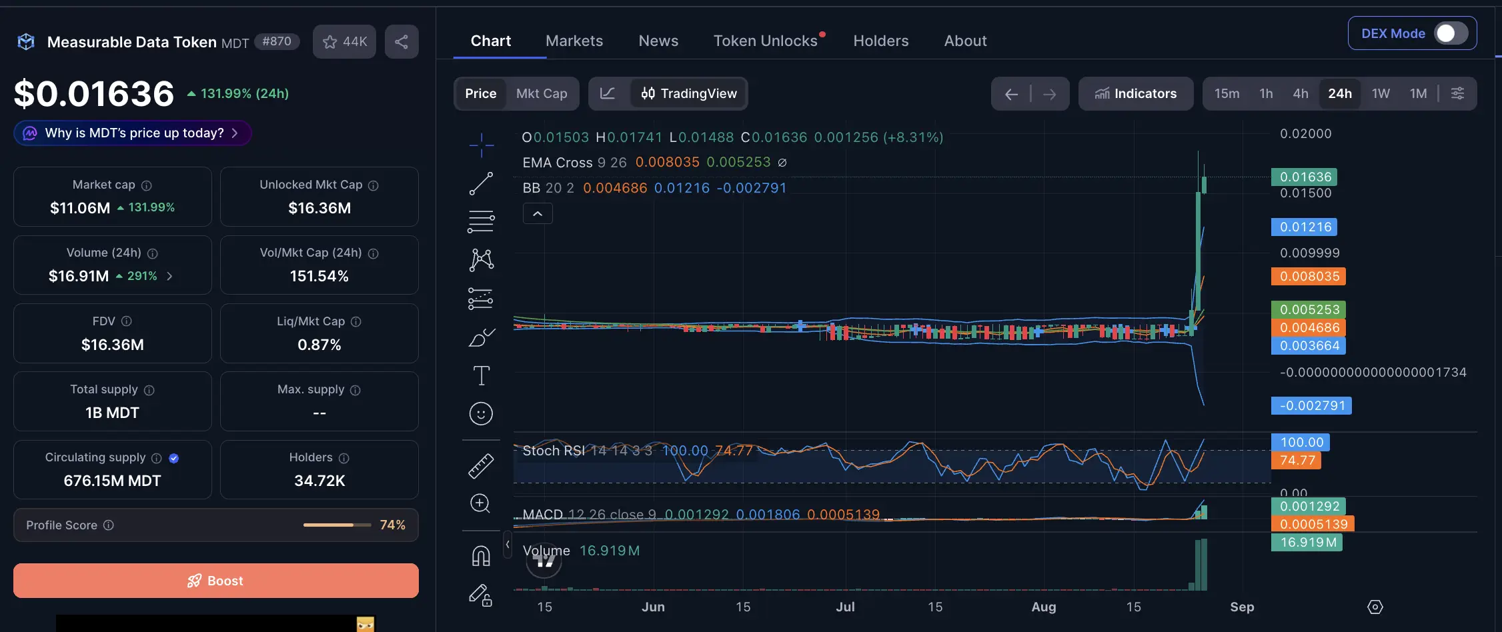
Task: Switch to the line chart view icon
Action: 608,93
